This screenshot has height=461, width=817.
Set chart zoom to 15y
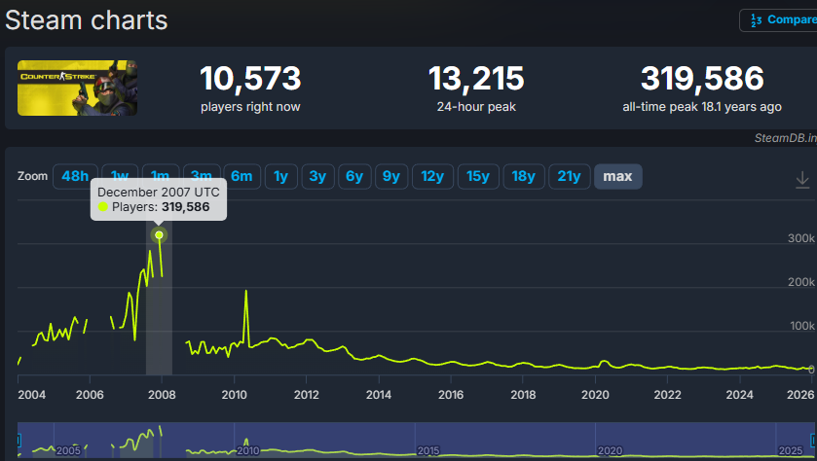478,176
